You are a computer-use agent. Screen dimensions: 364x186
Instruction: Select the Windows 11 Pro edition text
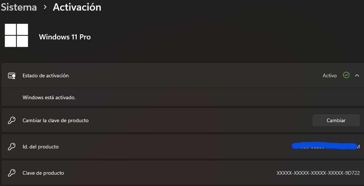[65, 37]
